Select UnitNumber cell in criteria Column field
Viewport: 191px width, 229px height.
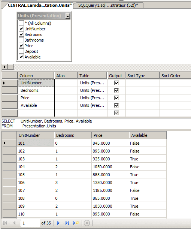pyautogui.click(x=36, y=83)
